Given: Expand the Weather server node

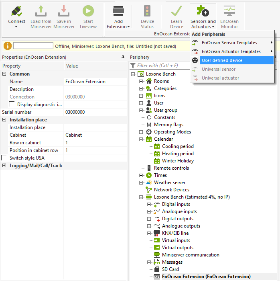Looking at the screenshot, I should tap(141, 183).
